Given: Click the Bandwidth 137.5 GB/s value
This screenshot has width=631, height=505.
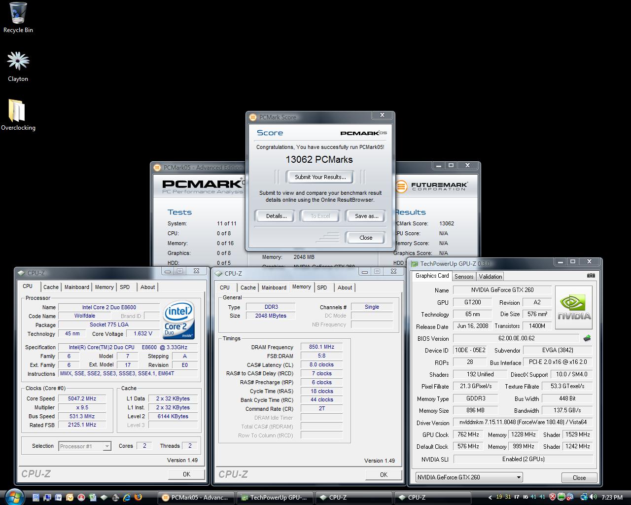Looking at the screenshot, I should (567, 410).
